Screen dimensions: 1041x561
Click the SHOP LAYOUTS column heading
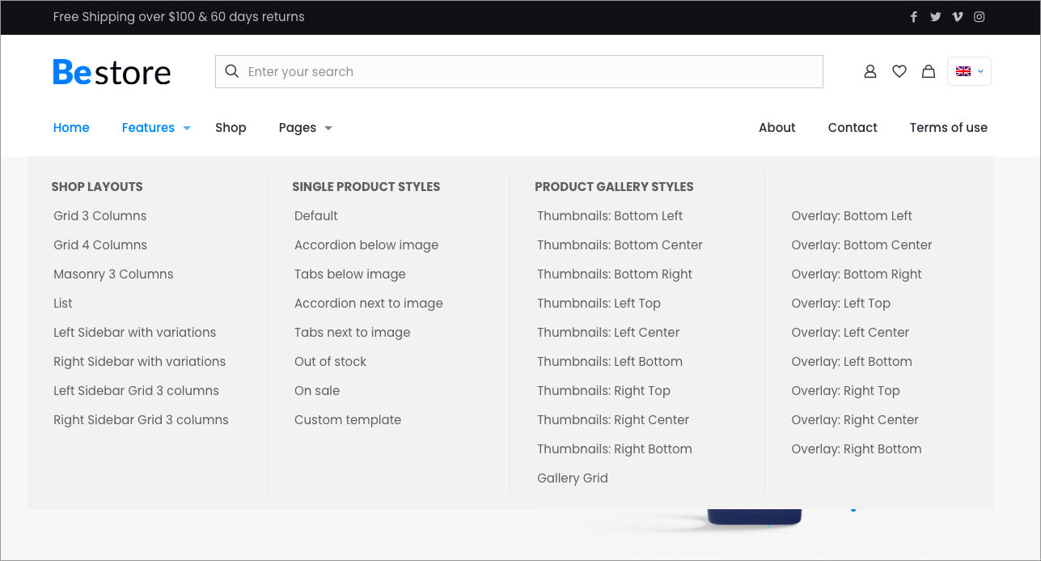click(x=97, y=186)
